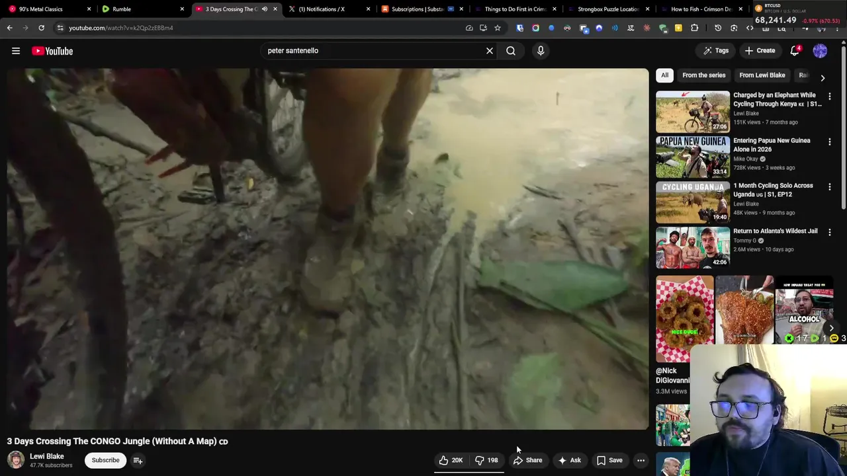
Task: Open the account avatar menu
Action: pyautogui.click(x=820, y=51)
